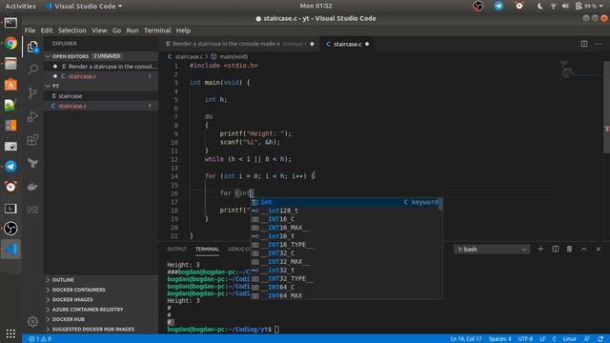Click Ln 16, Col 17 in status bar

click(466, 339)
